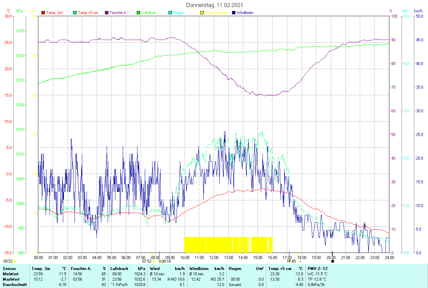The width and height of the screenshot is (428, 288).
Task: Click the red °C axis unit label
Action: coord(8,11)
